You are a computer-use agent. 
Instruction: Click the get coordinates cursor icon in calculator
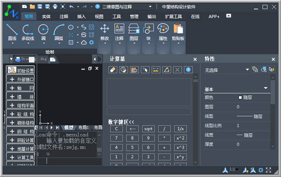[145, 70]
